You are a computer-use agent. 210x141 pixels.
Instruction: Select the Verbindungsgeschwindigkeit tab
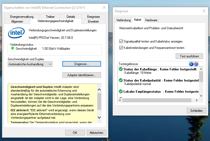55,21
